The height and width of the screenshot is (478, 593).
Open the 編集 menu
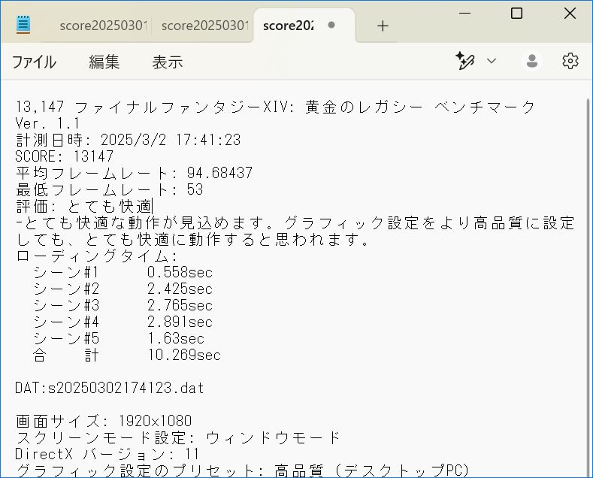point(104,62)
